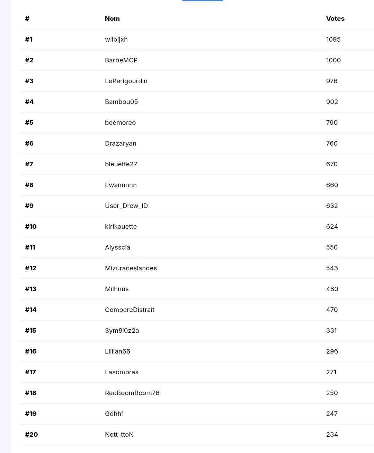The image size is (374, 453).
Task: Click the Nott_ttoN player name
Action: point(119,435)
